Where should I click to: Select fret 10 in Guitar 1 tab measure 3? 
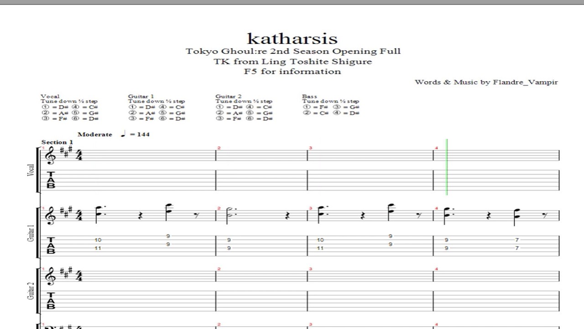click(320, 240)
